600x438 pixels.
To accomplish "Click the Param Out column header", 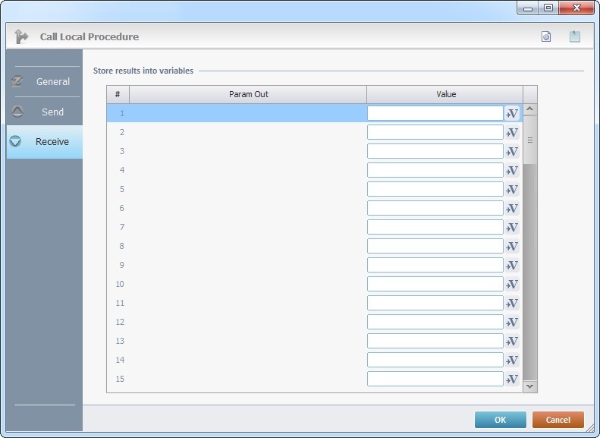I will (248, 94).
